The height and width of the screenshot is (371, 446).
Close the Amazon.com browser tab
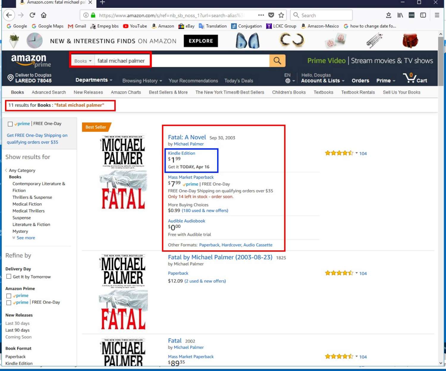point(90,2)
